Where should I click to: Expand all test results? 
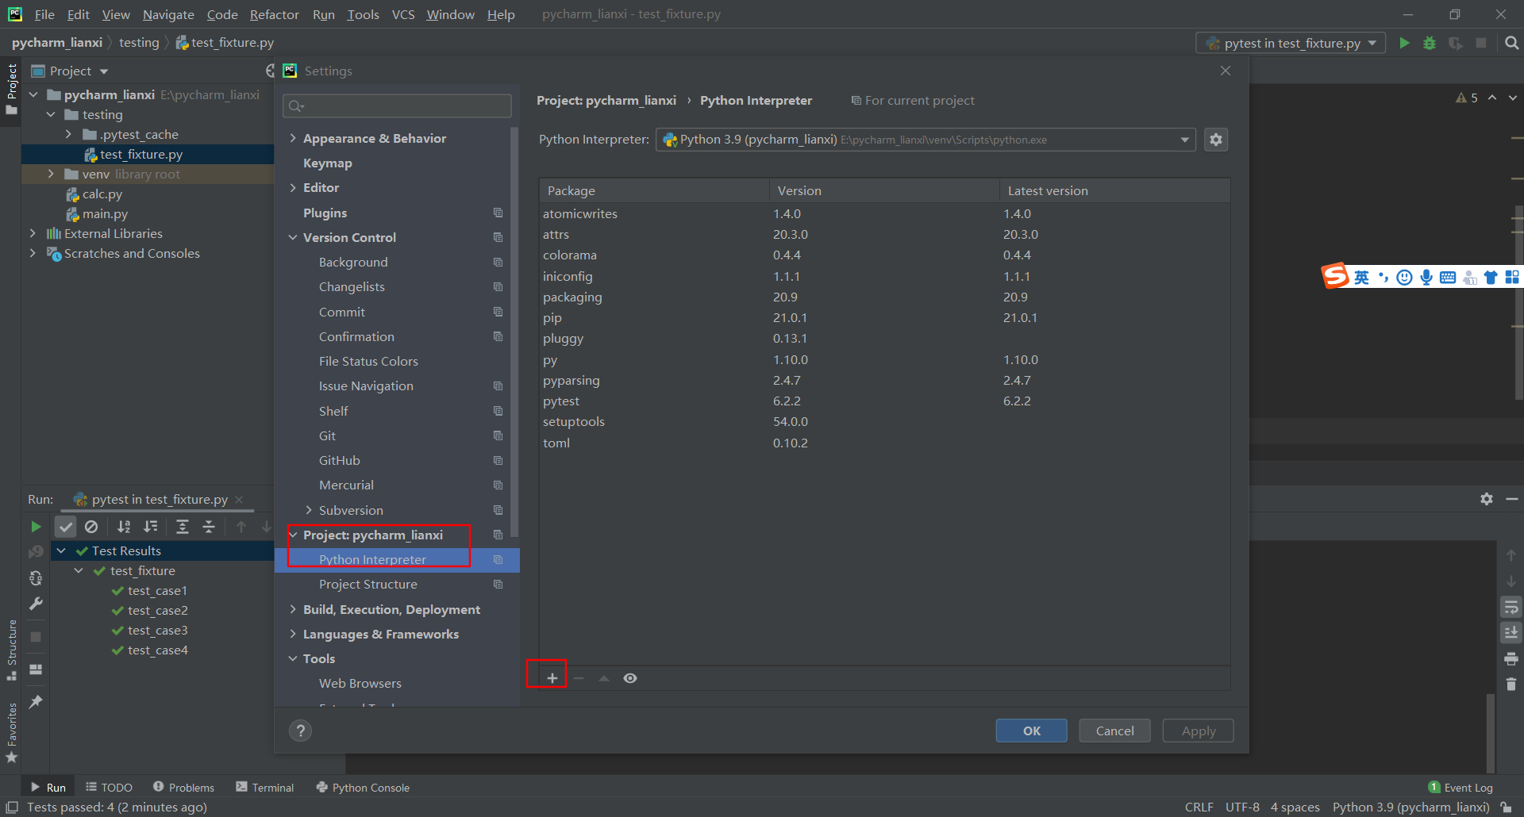pos(183,527)
